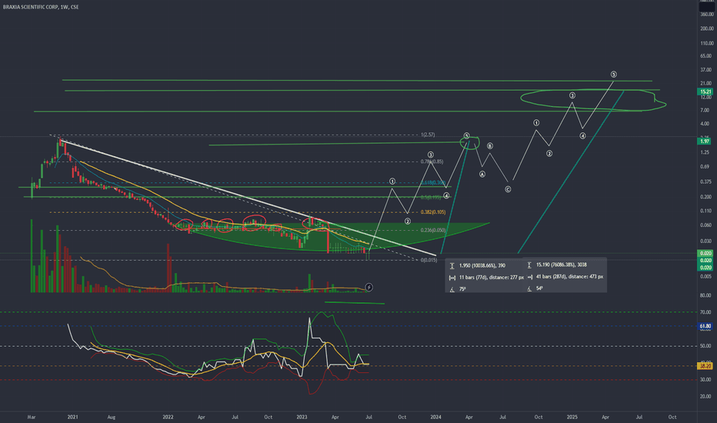Click the 2024 label on the time axis

click(435, 417)
